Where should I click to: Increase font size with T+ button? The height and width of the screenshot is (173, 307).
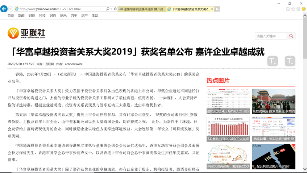[273, 61]
